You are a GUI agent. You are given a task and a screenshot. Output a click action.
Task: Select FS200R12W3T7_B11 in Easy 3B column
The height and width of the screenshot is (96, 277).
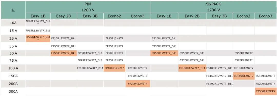[219, 84]
